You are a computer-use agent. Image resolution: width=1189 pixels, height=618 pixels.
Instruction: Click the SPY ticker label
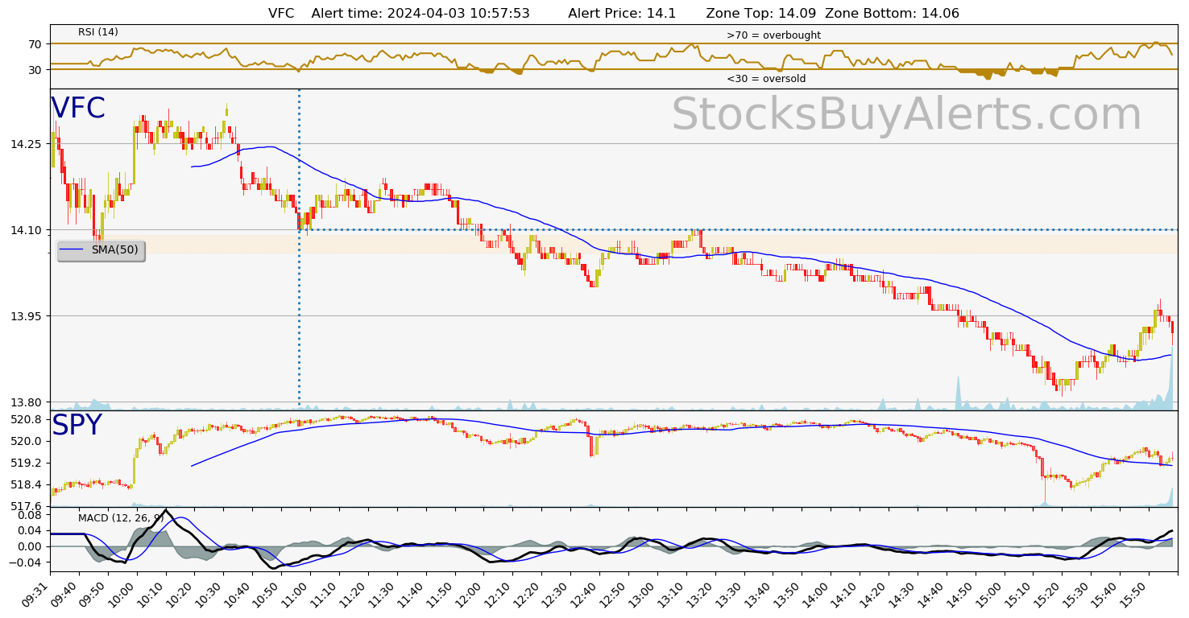[77, 426]
